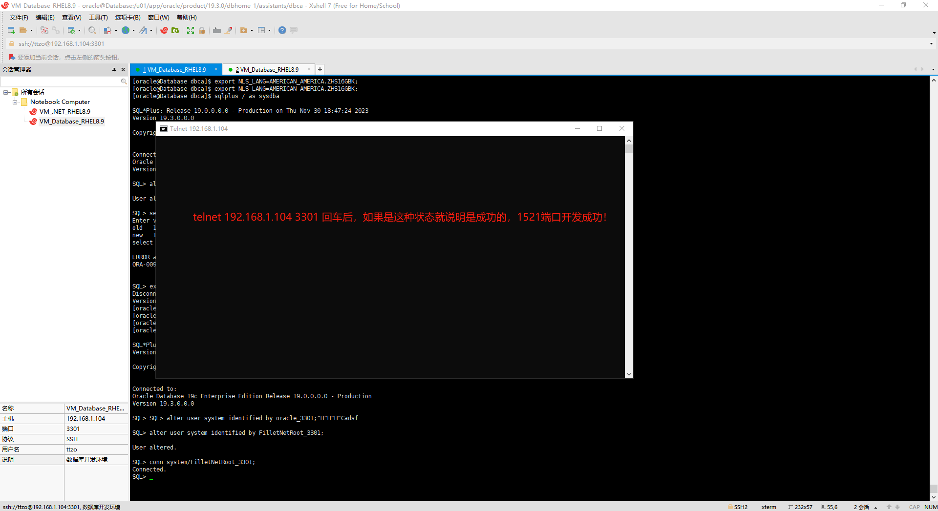Expand the color scheme dropdown arrow
This screenshot has height=511, width=938.
tap(116, 30)
